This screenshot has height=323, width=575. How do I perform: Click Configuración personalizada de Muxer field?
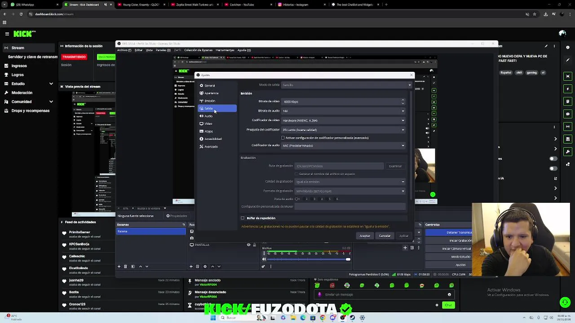[x=350, y=206]
